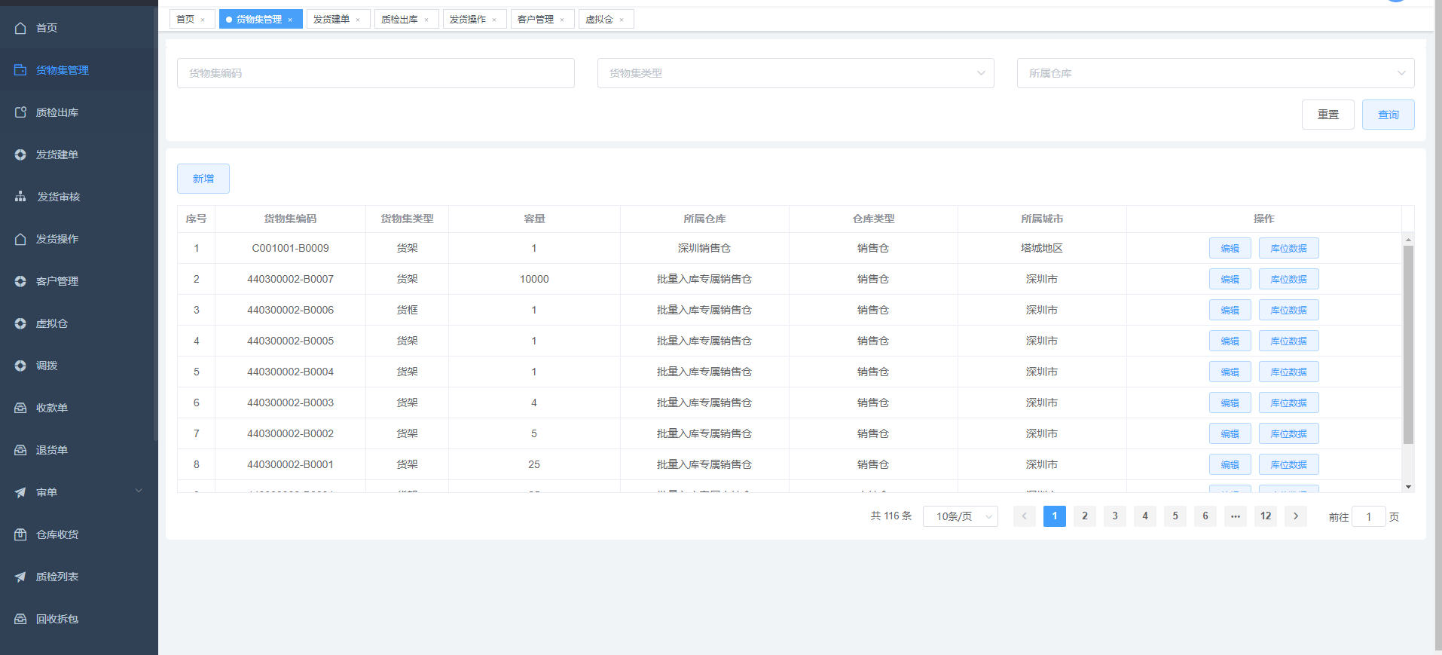Close the 发货建单 tab
Viewport: 1442px width, 655px height.
pyautogui.click(x=358, y=20)
